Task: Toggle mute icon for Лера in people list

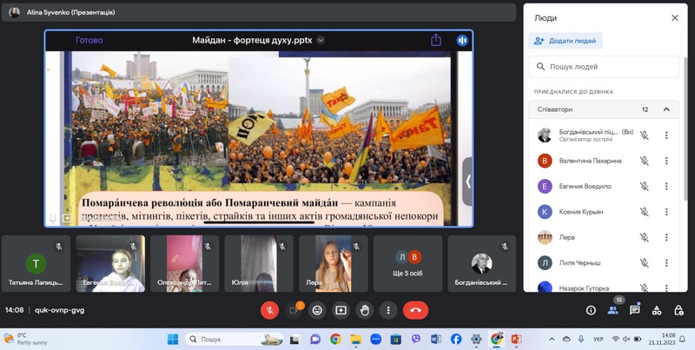Action: pyautogui.click(x=644, y=237)
